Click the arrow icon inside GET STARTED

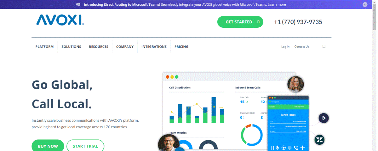tap(258, 22)
